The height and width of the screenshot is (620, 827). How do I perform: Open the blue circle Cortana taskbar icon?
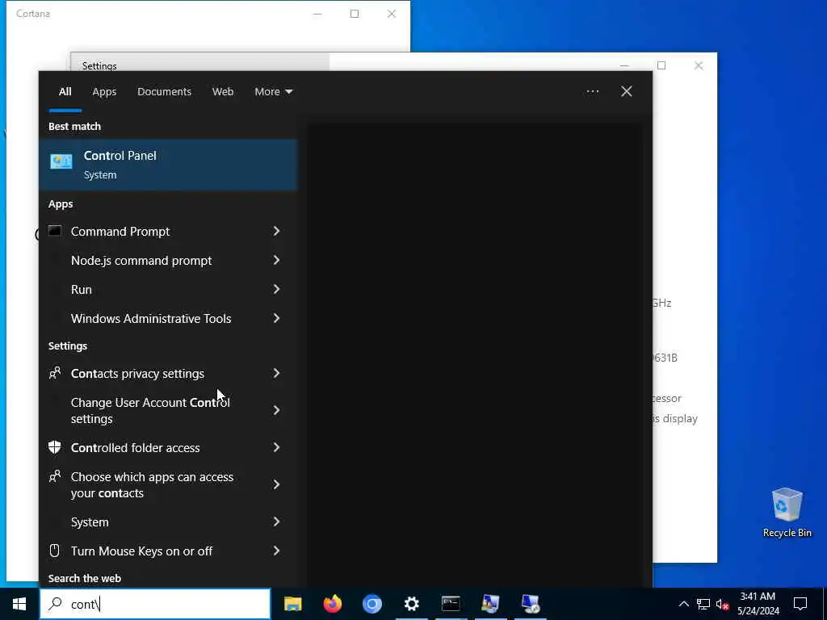click(372, 604)
